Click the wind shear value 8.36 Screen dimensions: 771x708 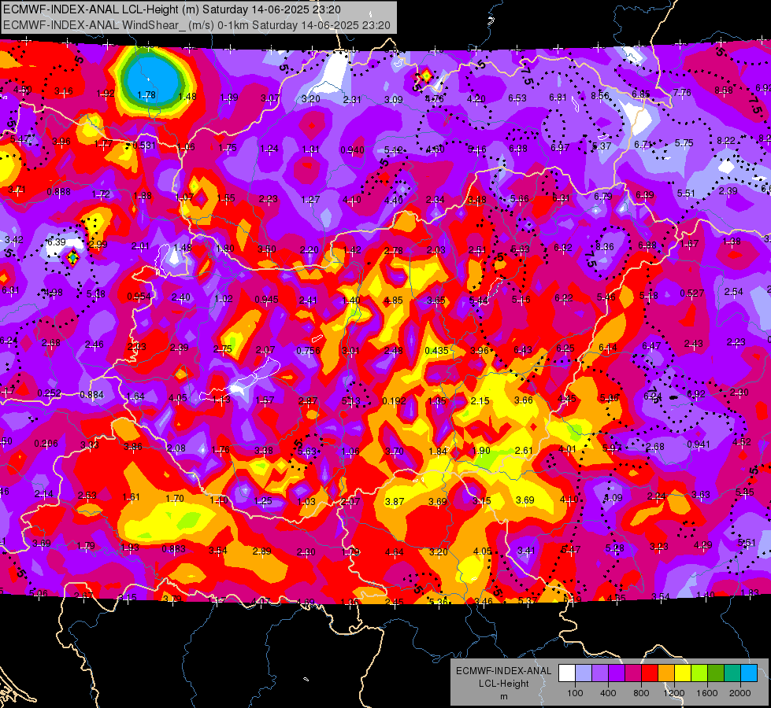pyautogui.click(x=605, y=247)
